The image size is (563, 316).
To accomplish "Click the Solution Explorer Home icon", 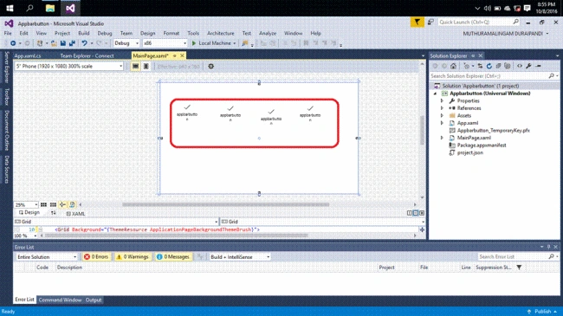I will pyautogui.click(x=454, y=66).
